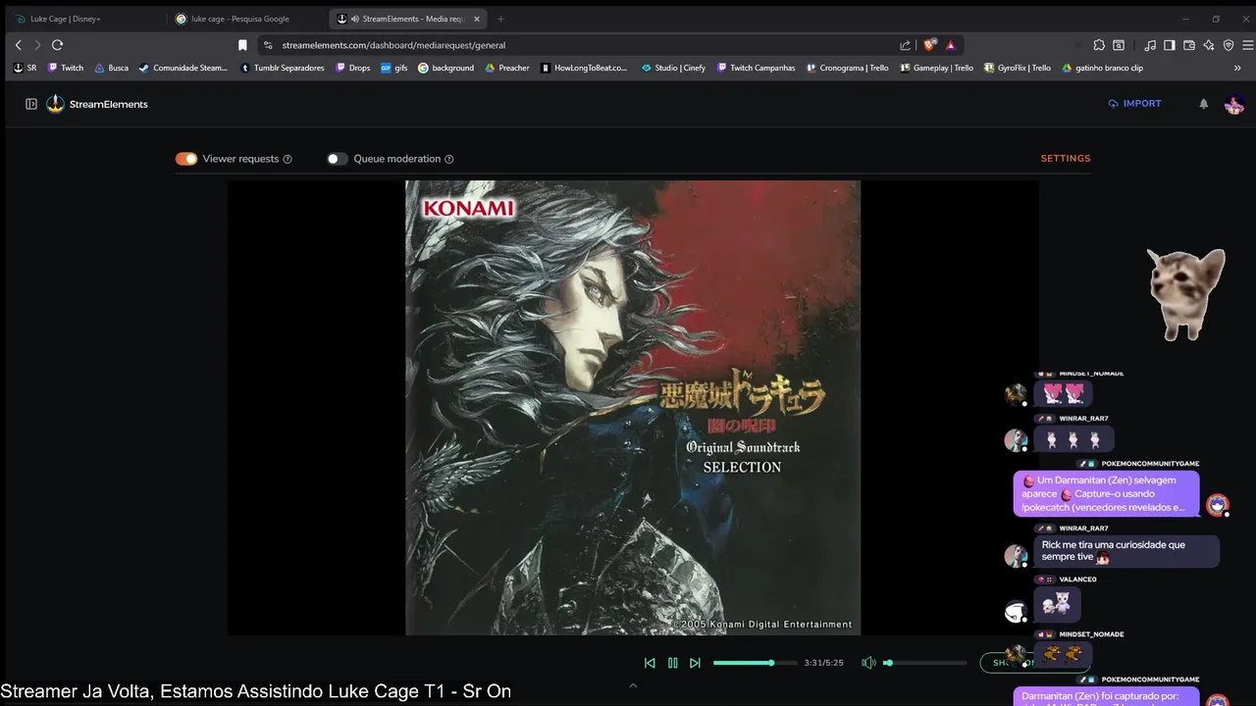1256x706 pixels.
Task: Open background bookmark
Action: [x=446, y=68]
